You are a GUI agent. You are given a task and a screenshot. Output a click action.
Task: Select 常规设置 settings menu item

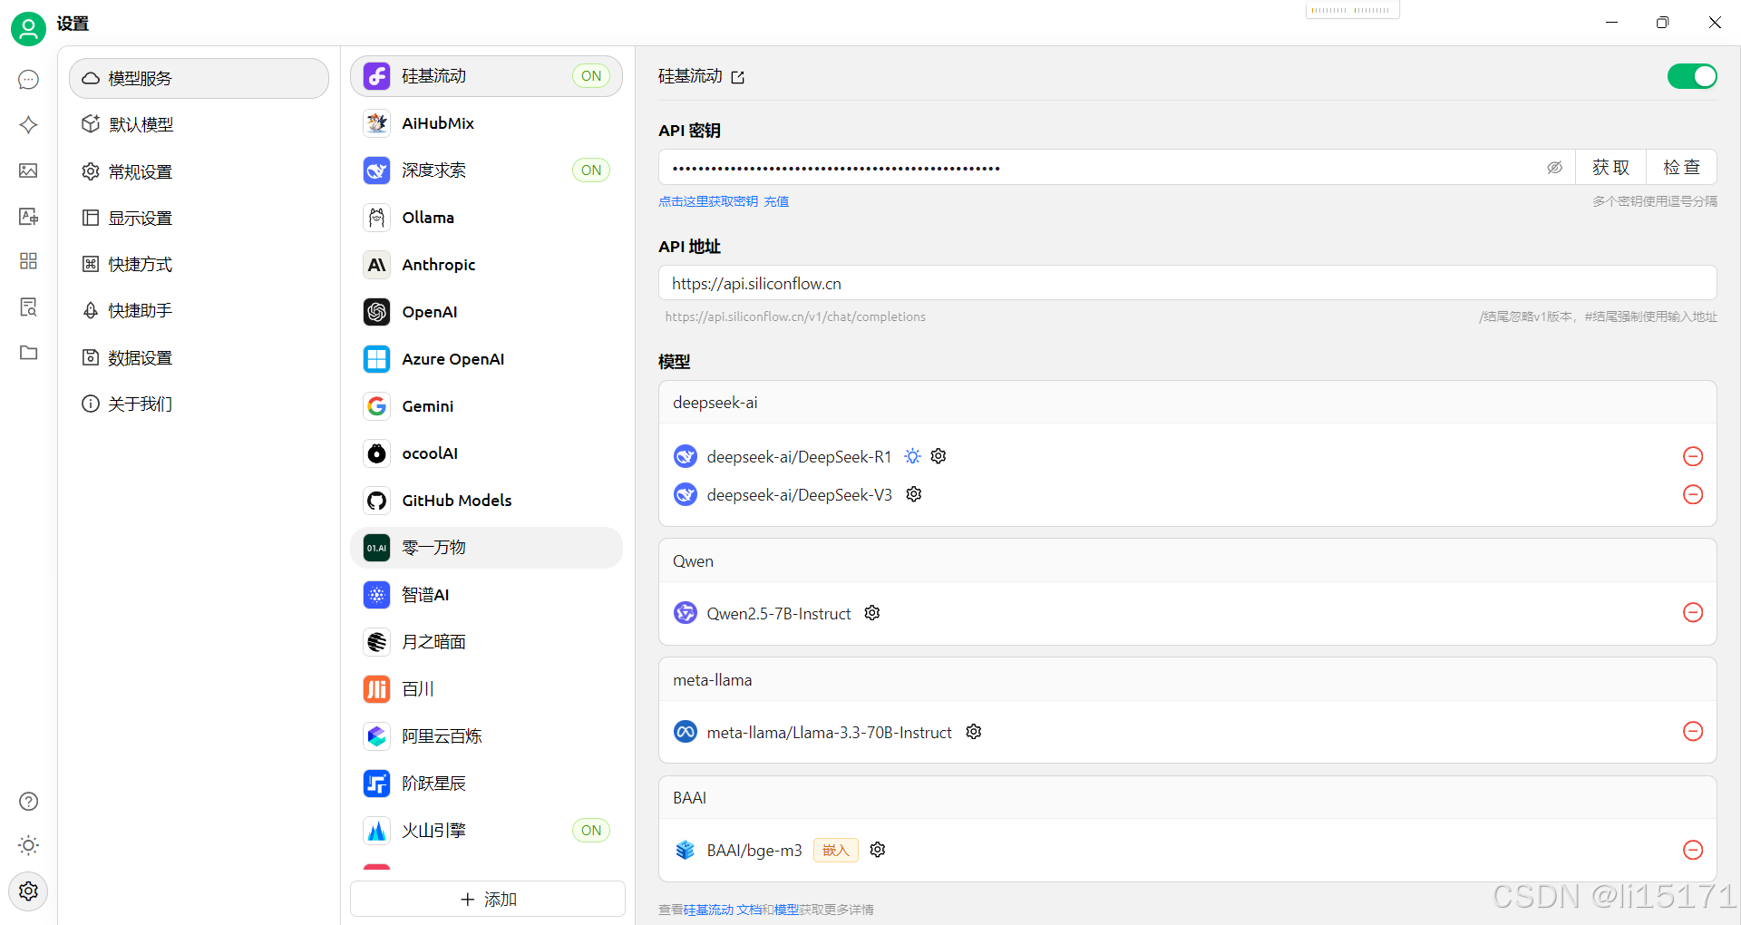199,171
